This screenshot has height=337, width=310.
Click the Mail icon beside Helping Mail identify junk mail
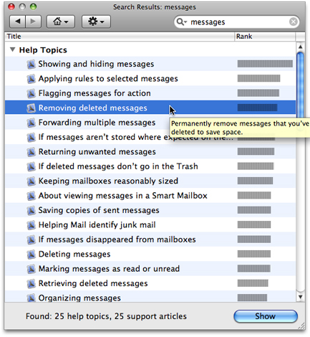coord(31,225)
